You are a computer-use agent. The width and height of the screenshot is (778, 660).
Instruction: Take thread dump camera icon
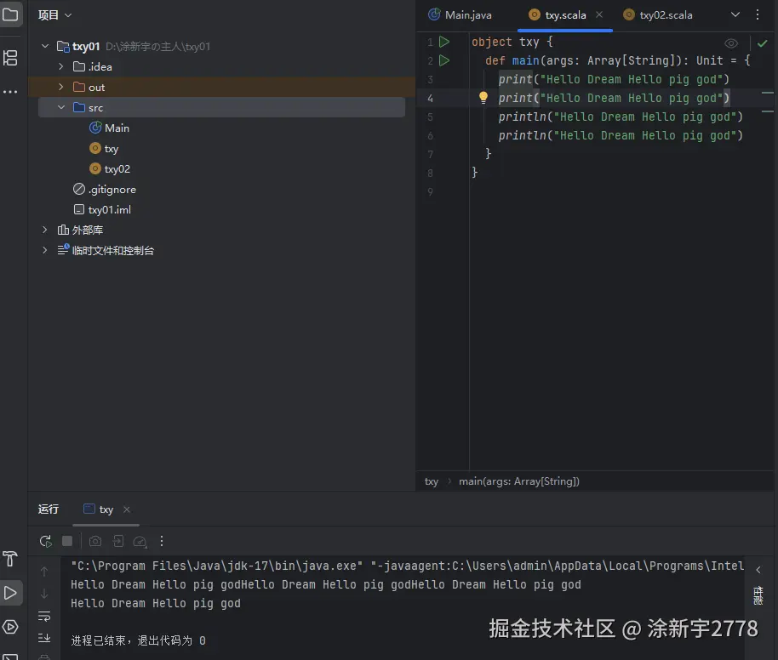(x=95, y=541)
